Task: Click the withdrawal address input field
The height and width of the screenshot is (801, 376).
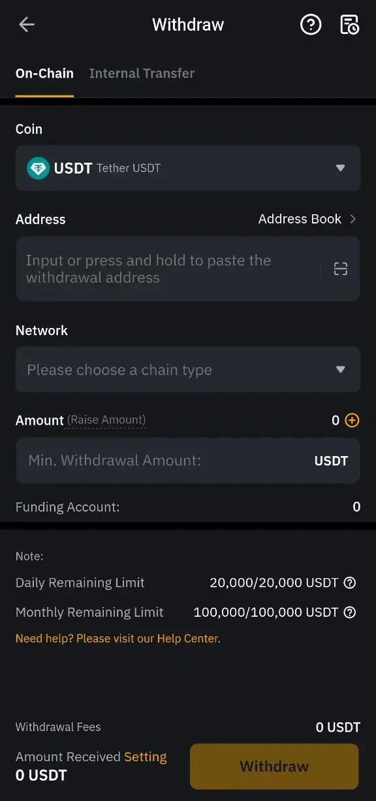Action: click(x=163, y=269)
